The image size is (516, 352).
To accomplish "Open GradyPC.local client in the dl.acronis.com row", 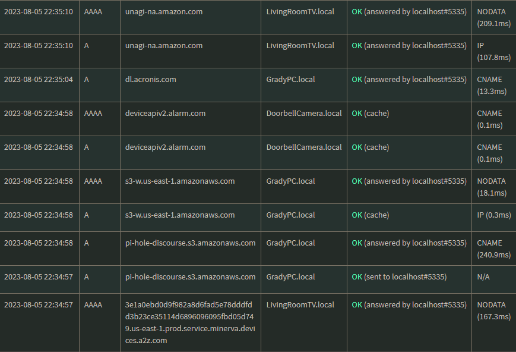I will coord(290,80).
